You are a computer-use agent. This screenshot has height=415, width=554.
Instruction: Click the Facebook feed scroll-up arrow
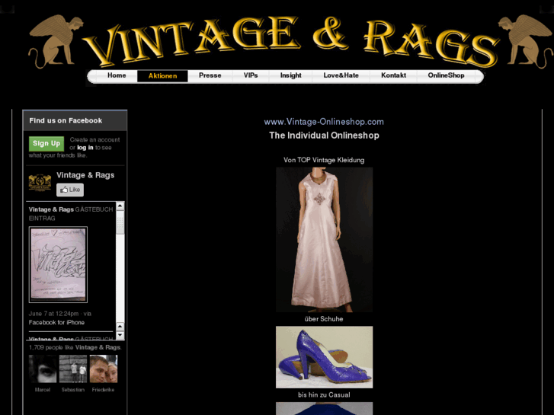[120, 206]
